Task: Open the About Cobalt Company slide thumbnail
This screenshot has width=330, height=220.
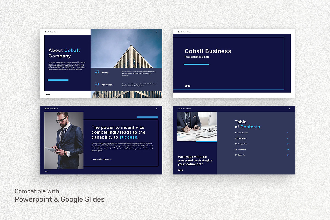Action: click(101, 63)
